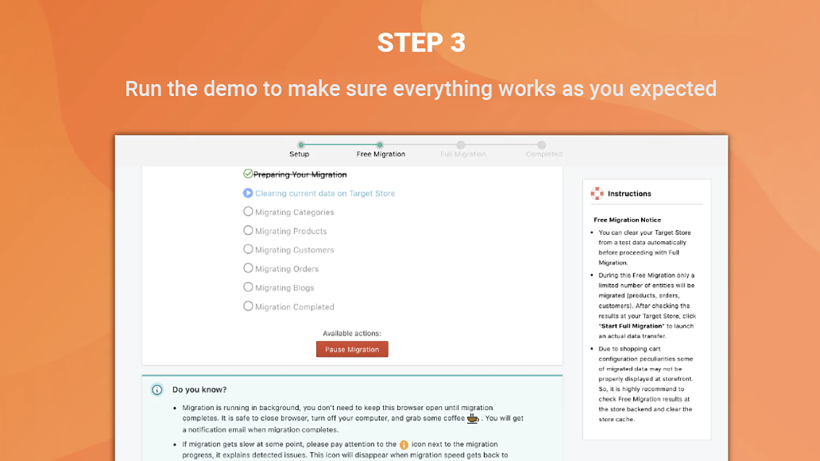820x461 pixels.
Task: Click the coffee cup icon in the migration note
Action: [471, 418]
